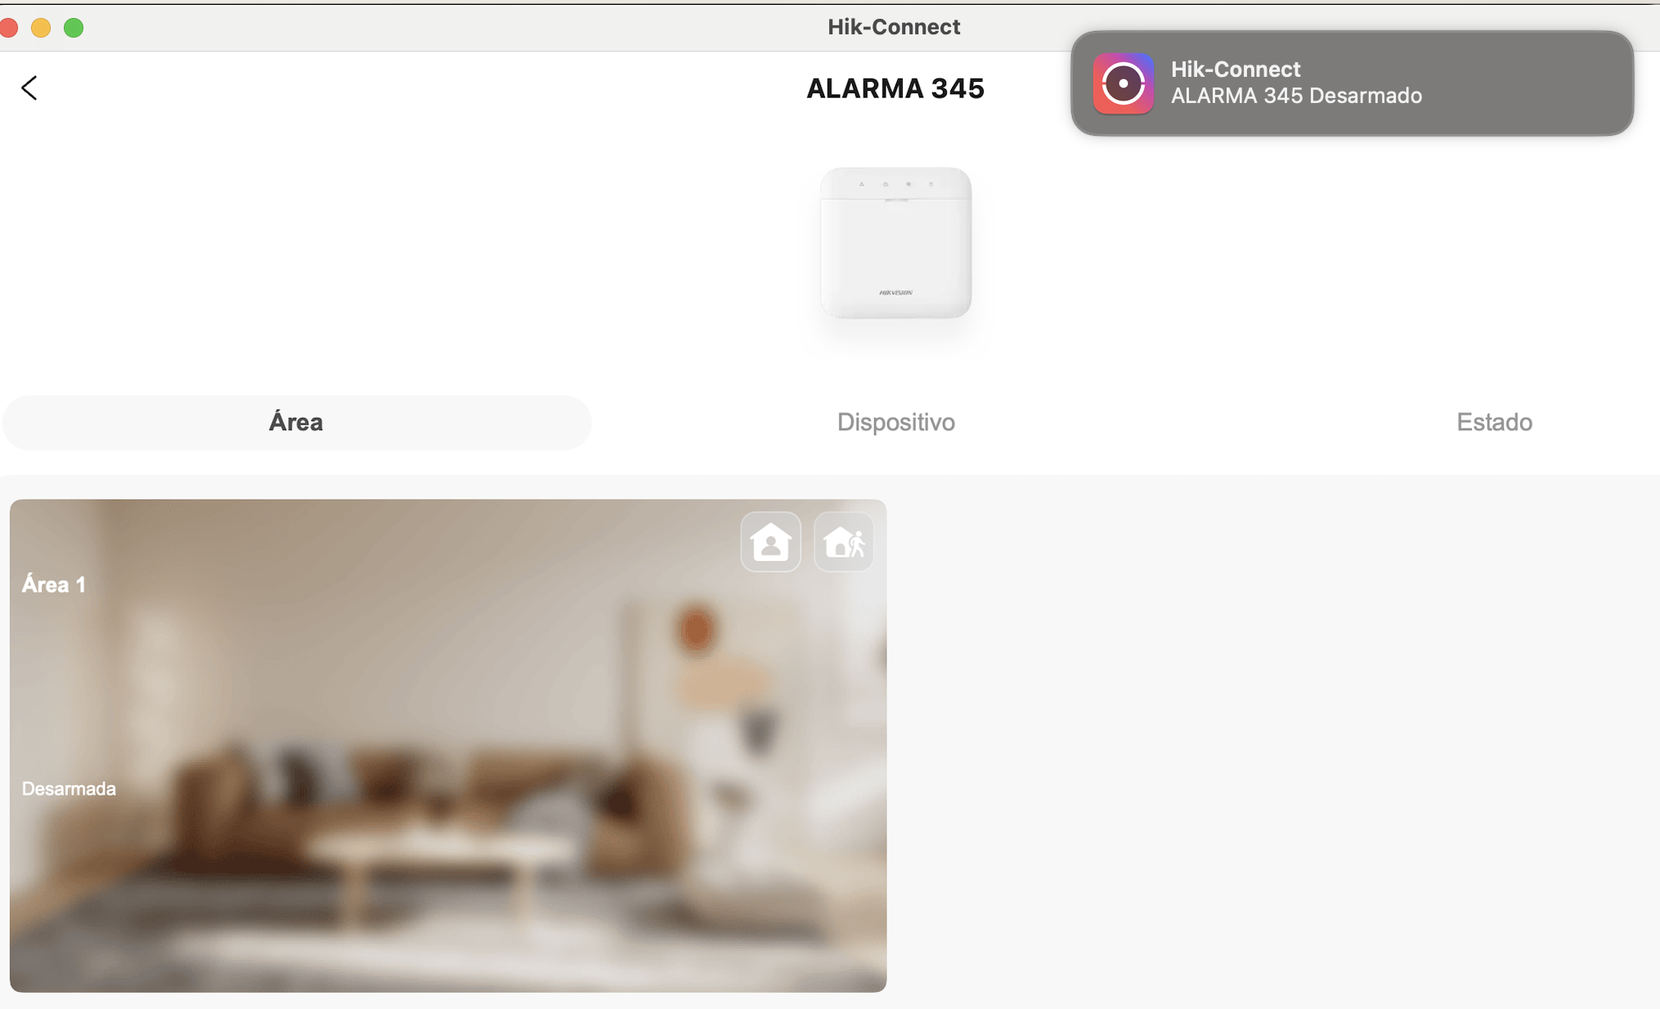Click the Hik-Connect notification app icon

tap(1124, 83)
